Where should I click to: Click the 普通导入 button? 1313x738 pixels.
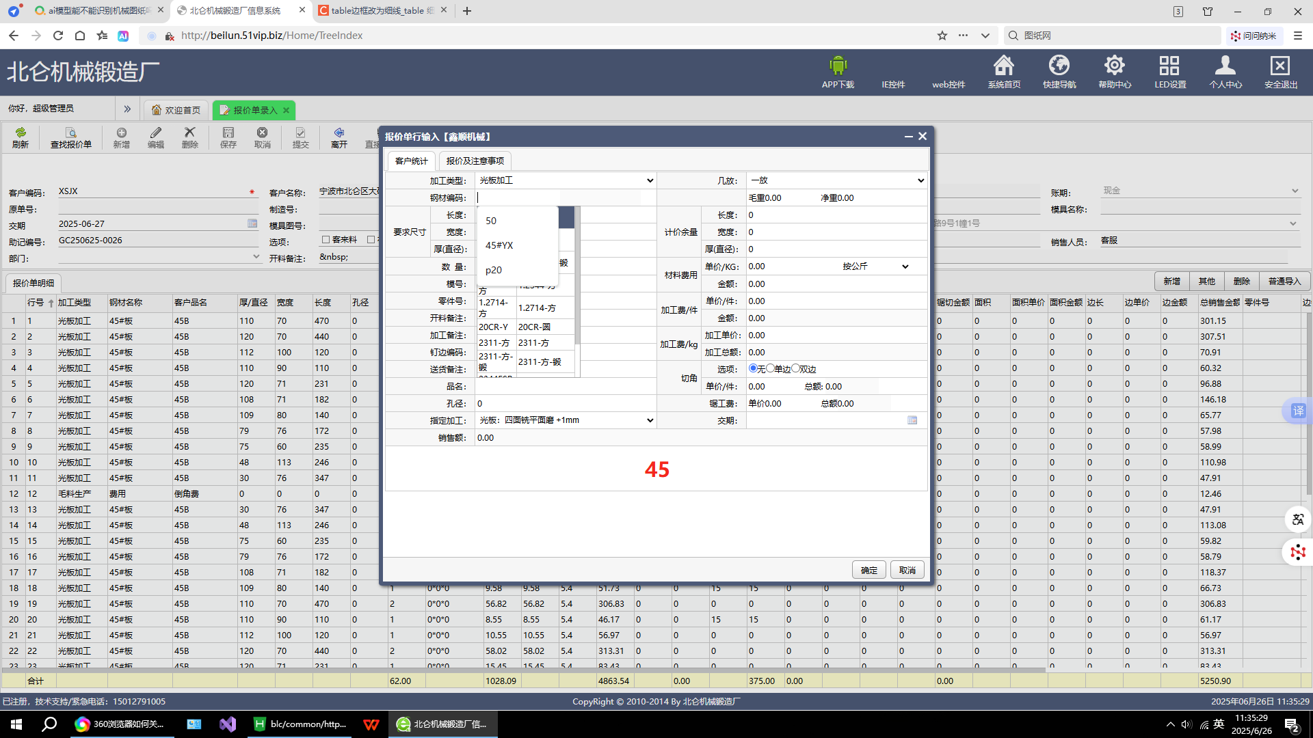[x=1284, y=282]
